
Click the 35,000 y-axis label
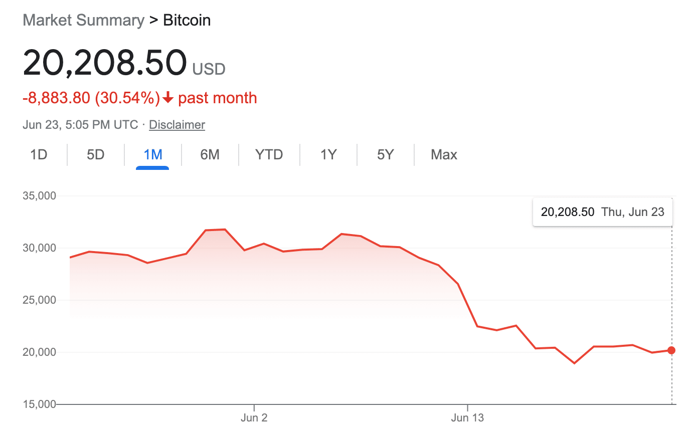39,196
